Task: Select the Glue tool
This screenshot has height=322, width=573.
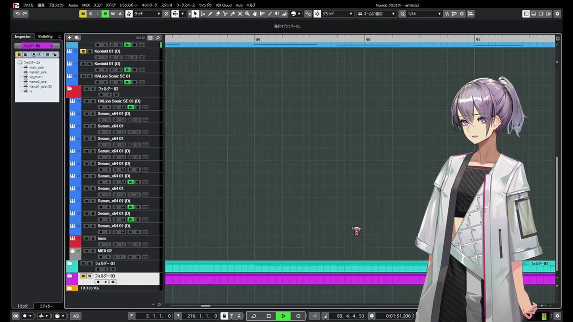Action: click(x=233, y=14)
